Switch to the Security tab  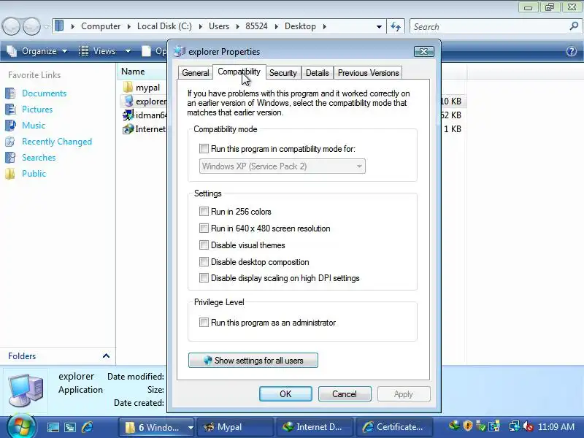point(283,73)
